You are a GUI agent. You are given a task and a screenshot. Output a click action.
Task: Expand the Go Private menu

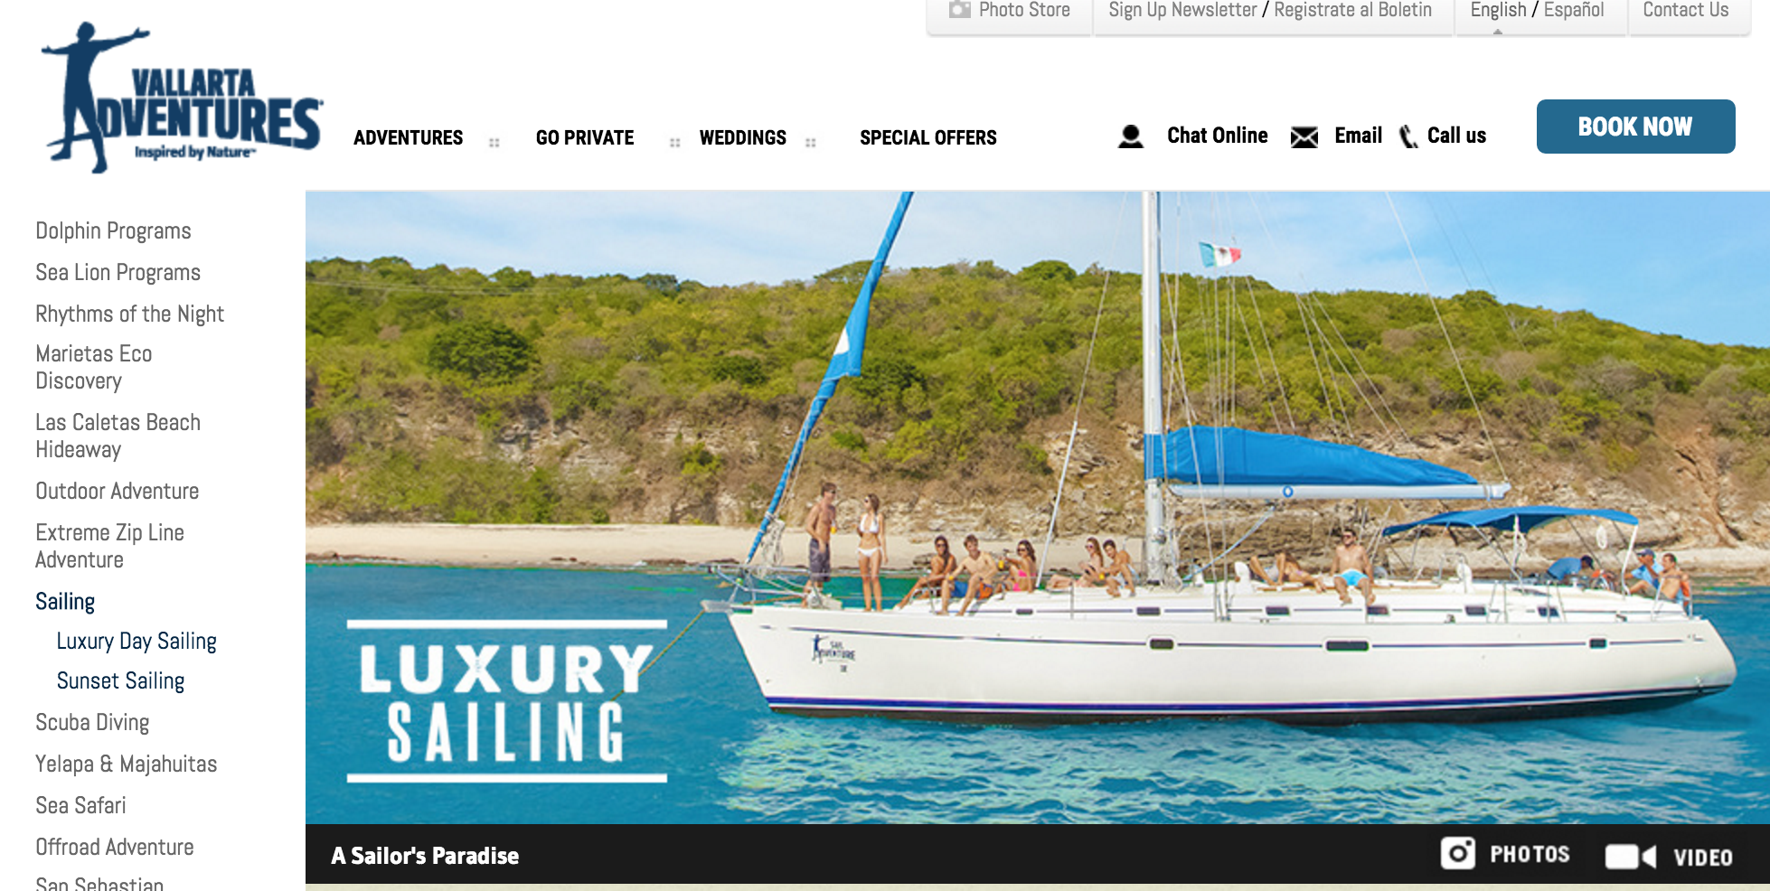585,137
